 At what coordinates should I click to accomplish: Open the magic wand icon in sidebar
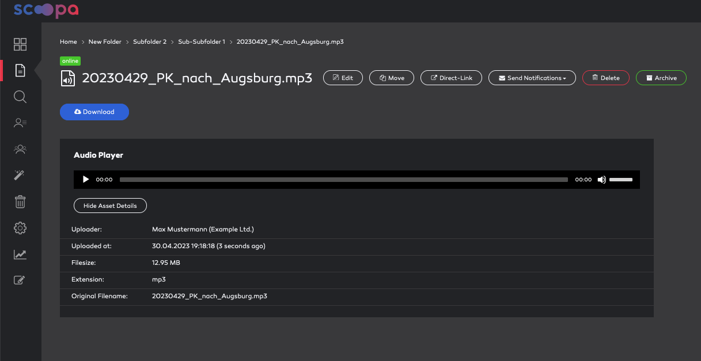pos(20,175)
